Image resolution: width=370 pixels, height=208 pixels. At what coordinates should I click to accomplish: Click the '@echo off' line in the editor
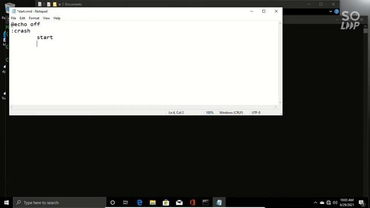[x=25, y=24]
